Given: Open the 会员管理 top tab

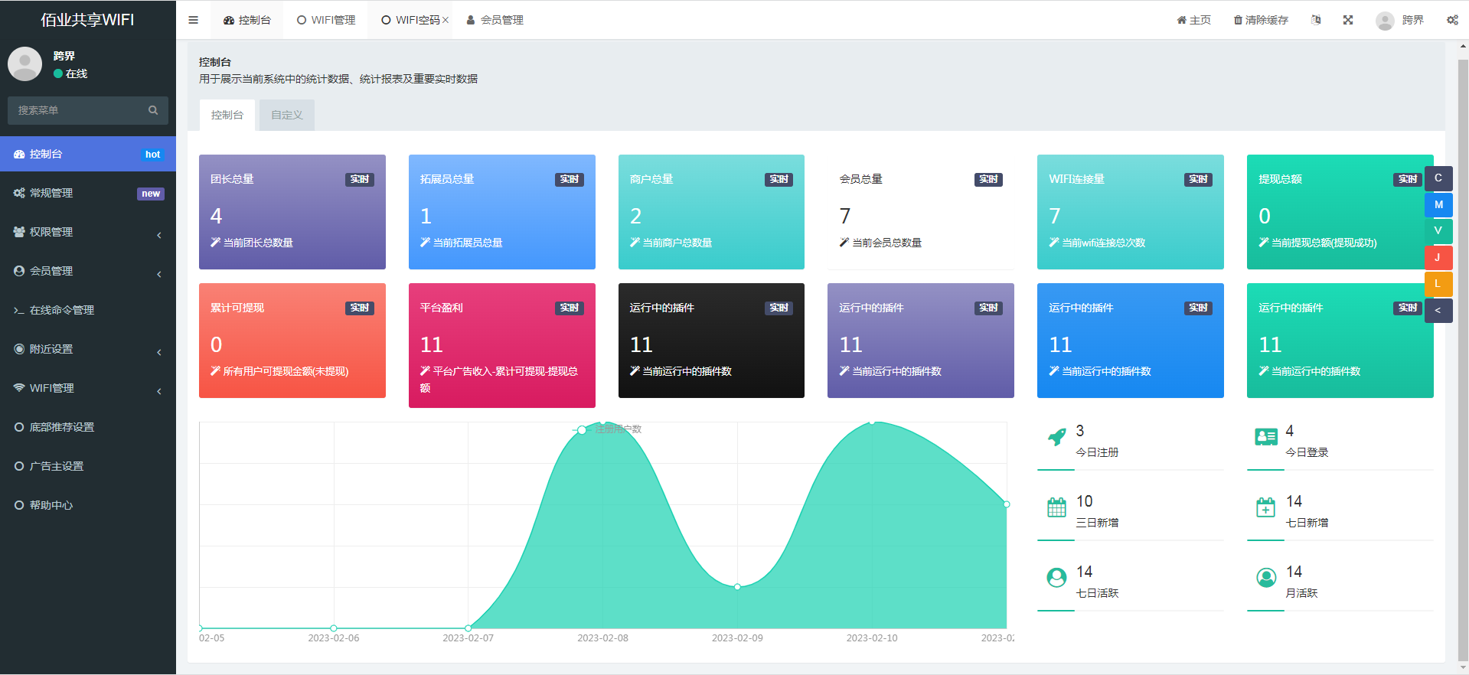Looking at the screenshot, I should pyautogui.click(x=495, y=20).
